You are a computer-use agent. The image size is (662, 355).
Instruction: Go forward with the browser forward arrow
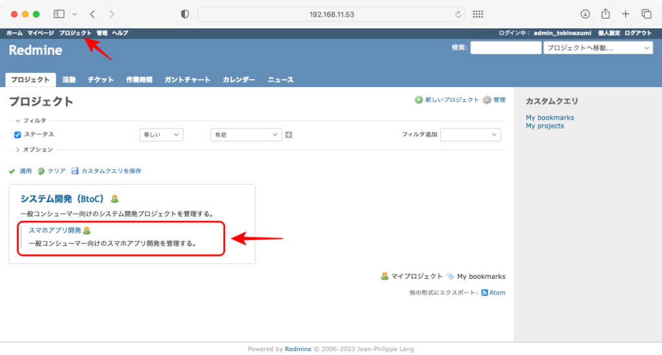(111, 14)
